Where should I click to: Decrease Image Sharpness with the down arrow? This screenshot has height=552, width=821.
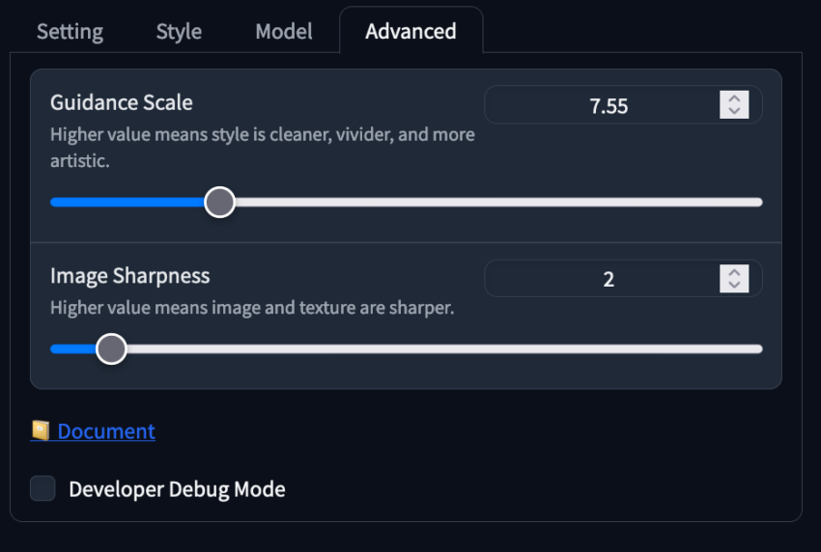[x=734, y=285]
